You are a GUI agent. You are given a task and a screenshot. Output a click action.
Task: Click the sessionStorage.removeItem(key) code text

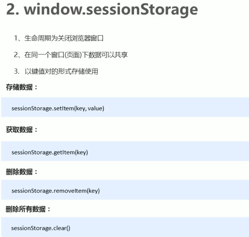click(56, 191)
